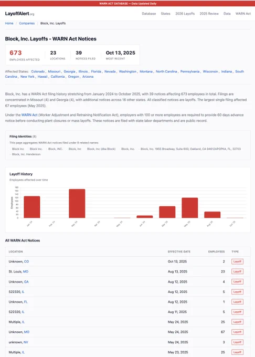Viewport: 255px width, 357px height.
Task: Open the Wisconsin affected state link
Action: point(210,71)
